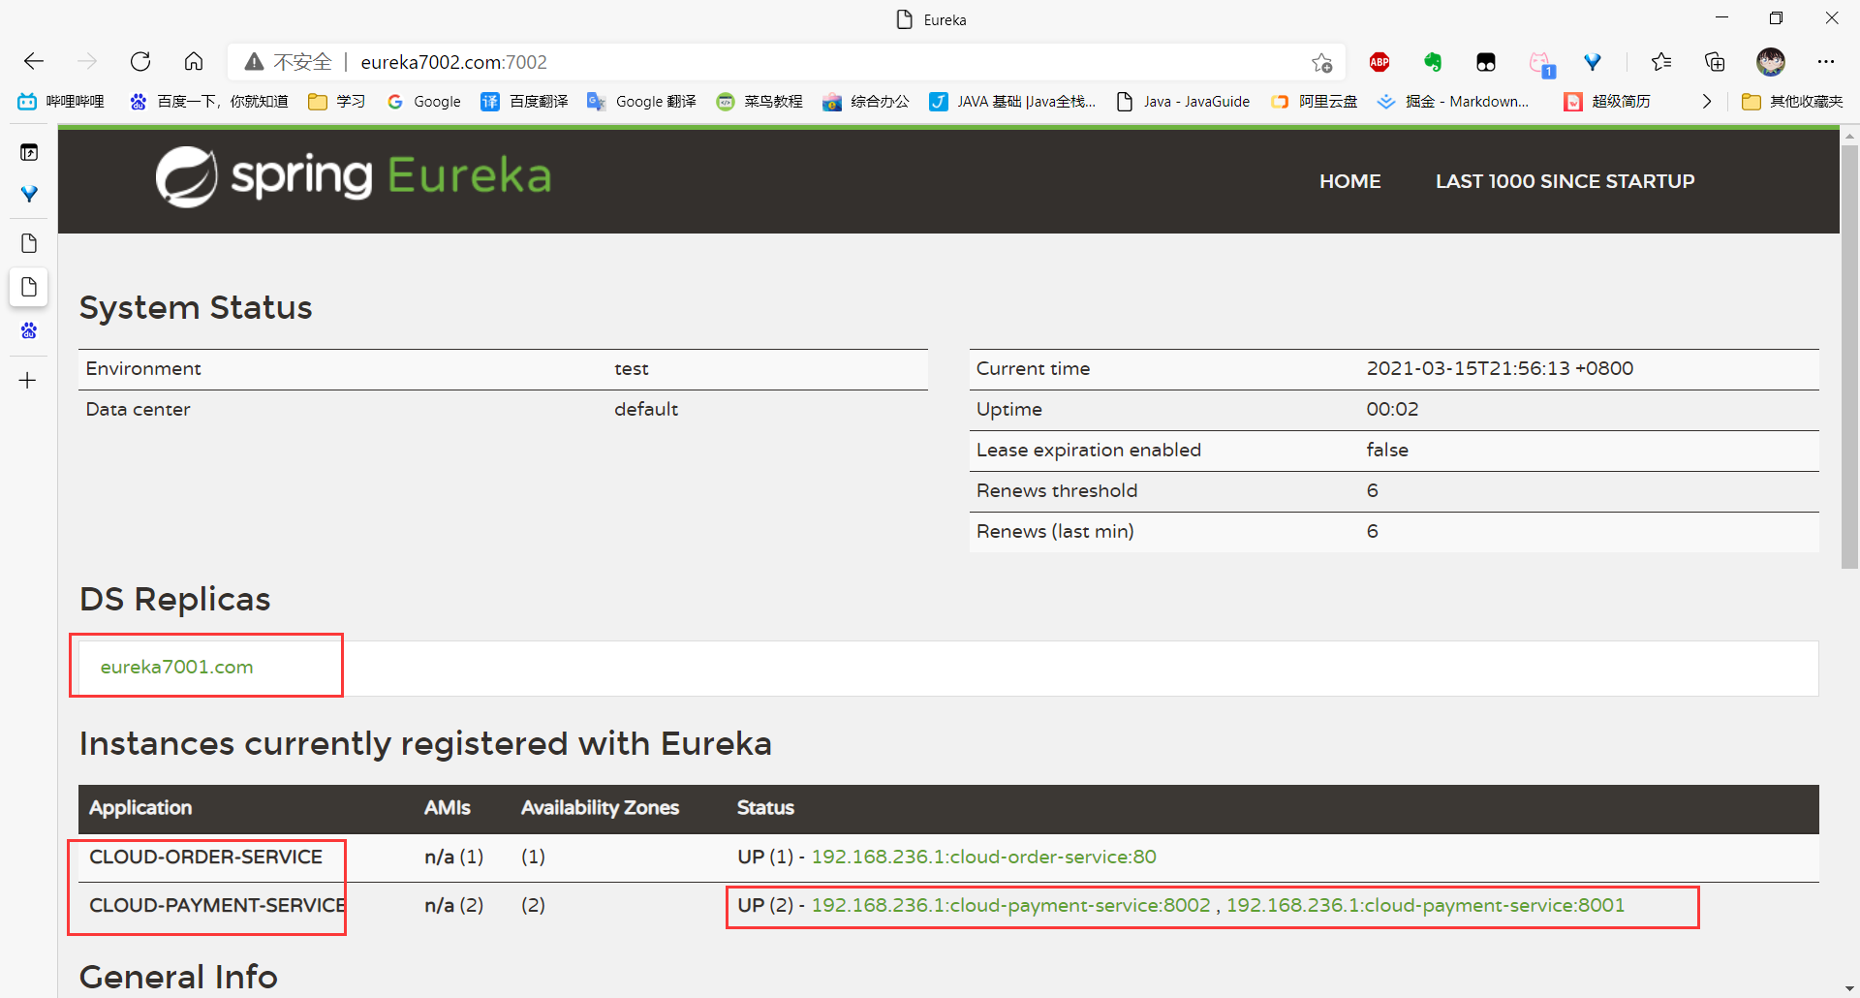Open the 菜鸟教程 bookmark

pos(759,102)
